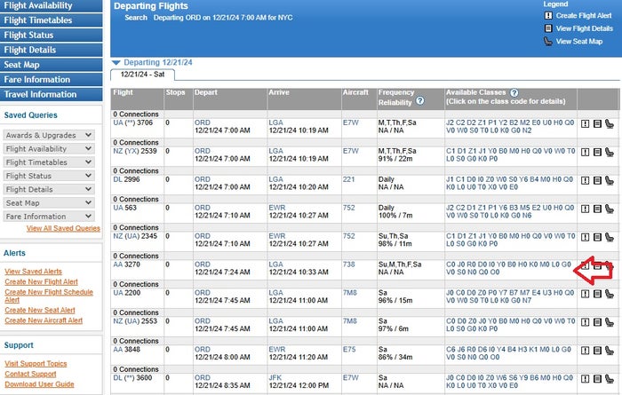Open seat map for AA 3848
The height and width of the screenshot is (395, 622).
click(x=610, y=351)
